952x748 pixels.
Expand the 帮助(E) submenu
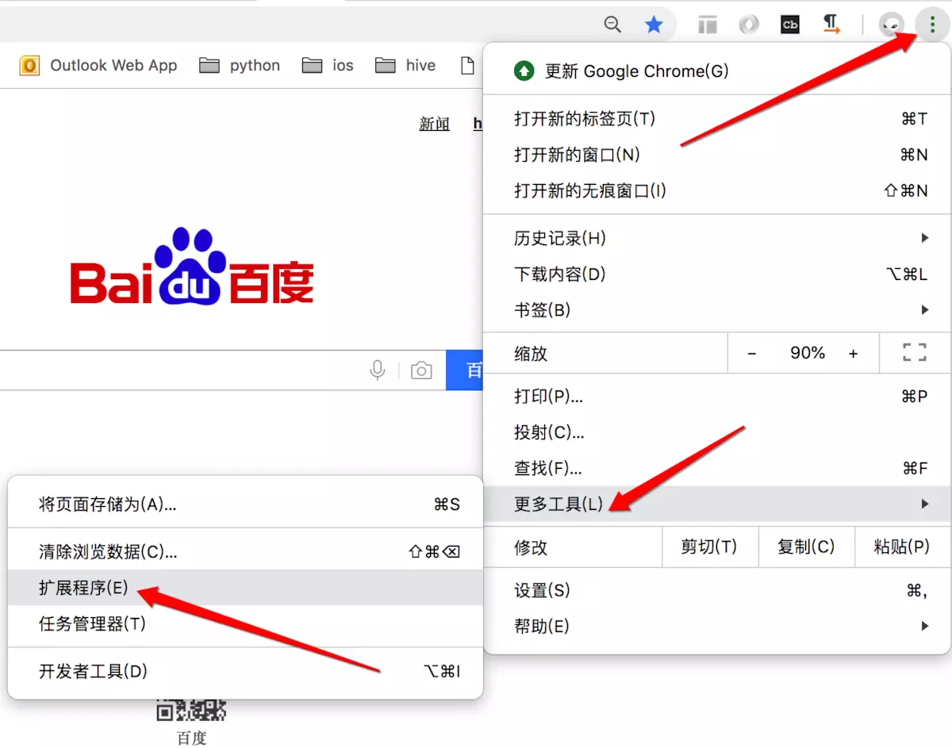717,627
